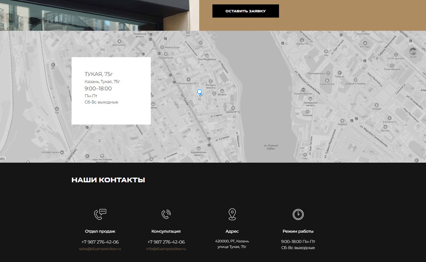Click the Аль-Марджани map icon
426x262 pixels.
pyautogui.click(x=207, y=56)
